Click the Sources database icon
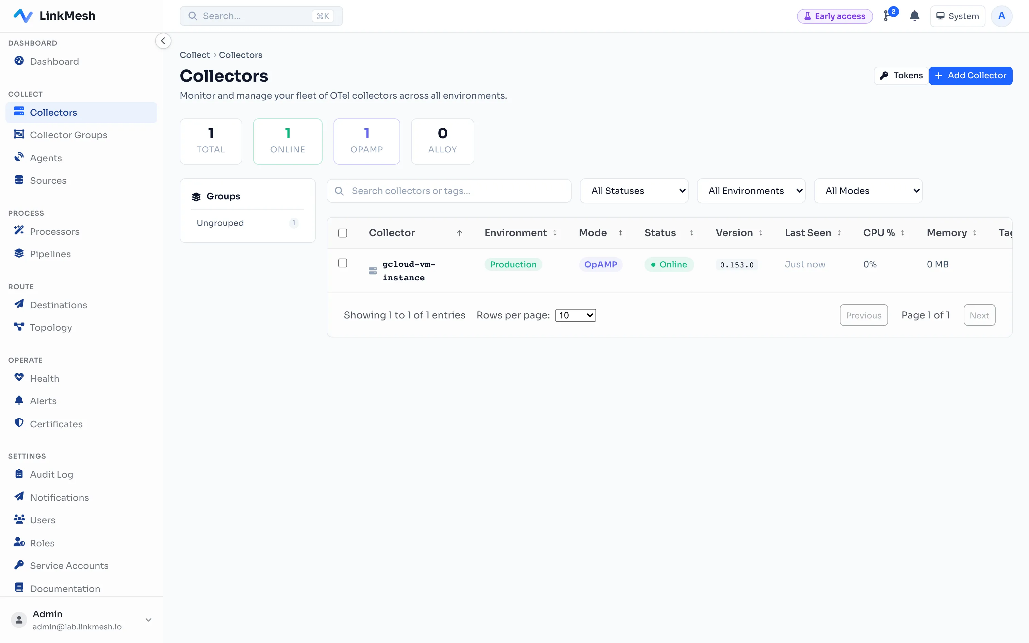Viewport: 1029px width, 643px height. pos(19,180)
